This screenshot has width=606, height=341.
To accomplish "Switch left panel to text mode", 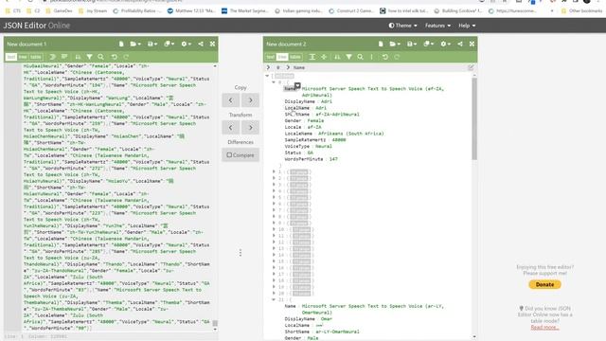I will pos(11,57).
